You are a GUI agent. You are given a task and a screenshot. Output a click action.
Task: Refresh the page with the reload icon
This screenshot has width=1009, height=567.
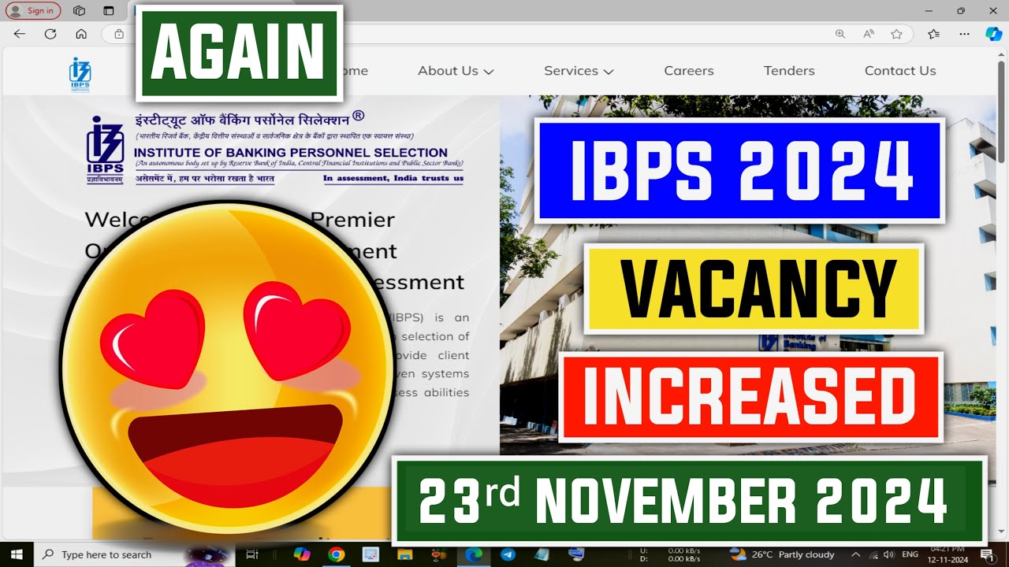50,34
